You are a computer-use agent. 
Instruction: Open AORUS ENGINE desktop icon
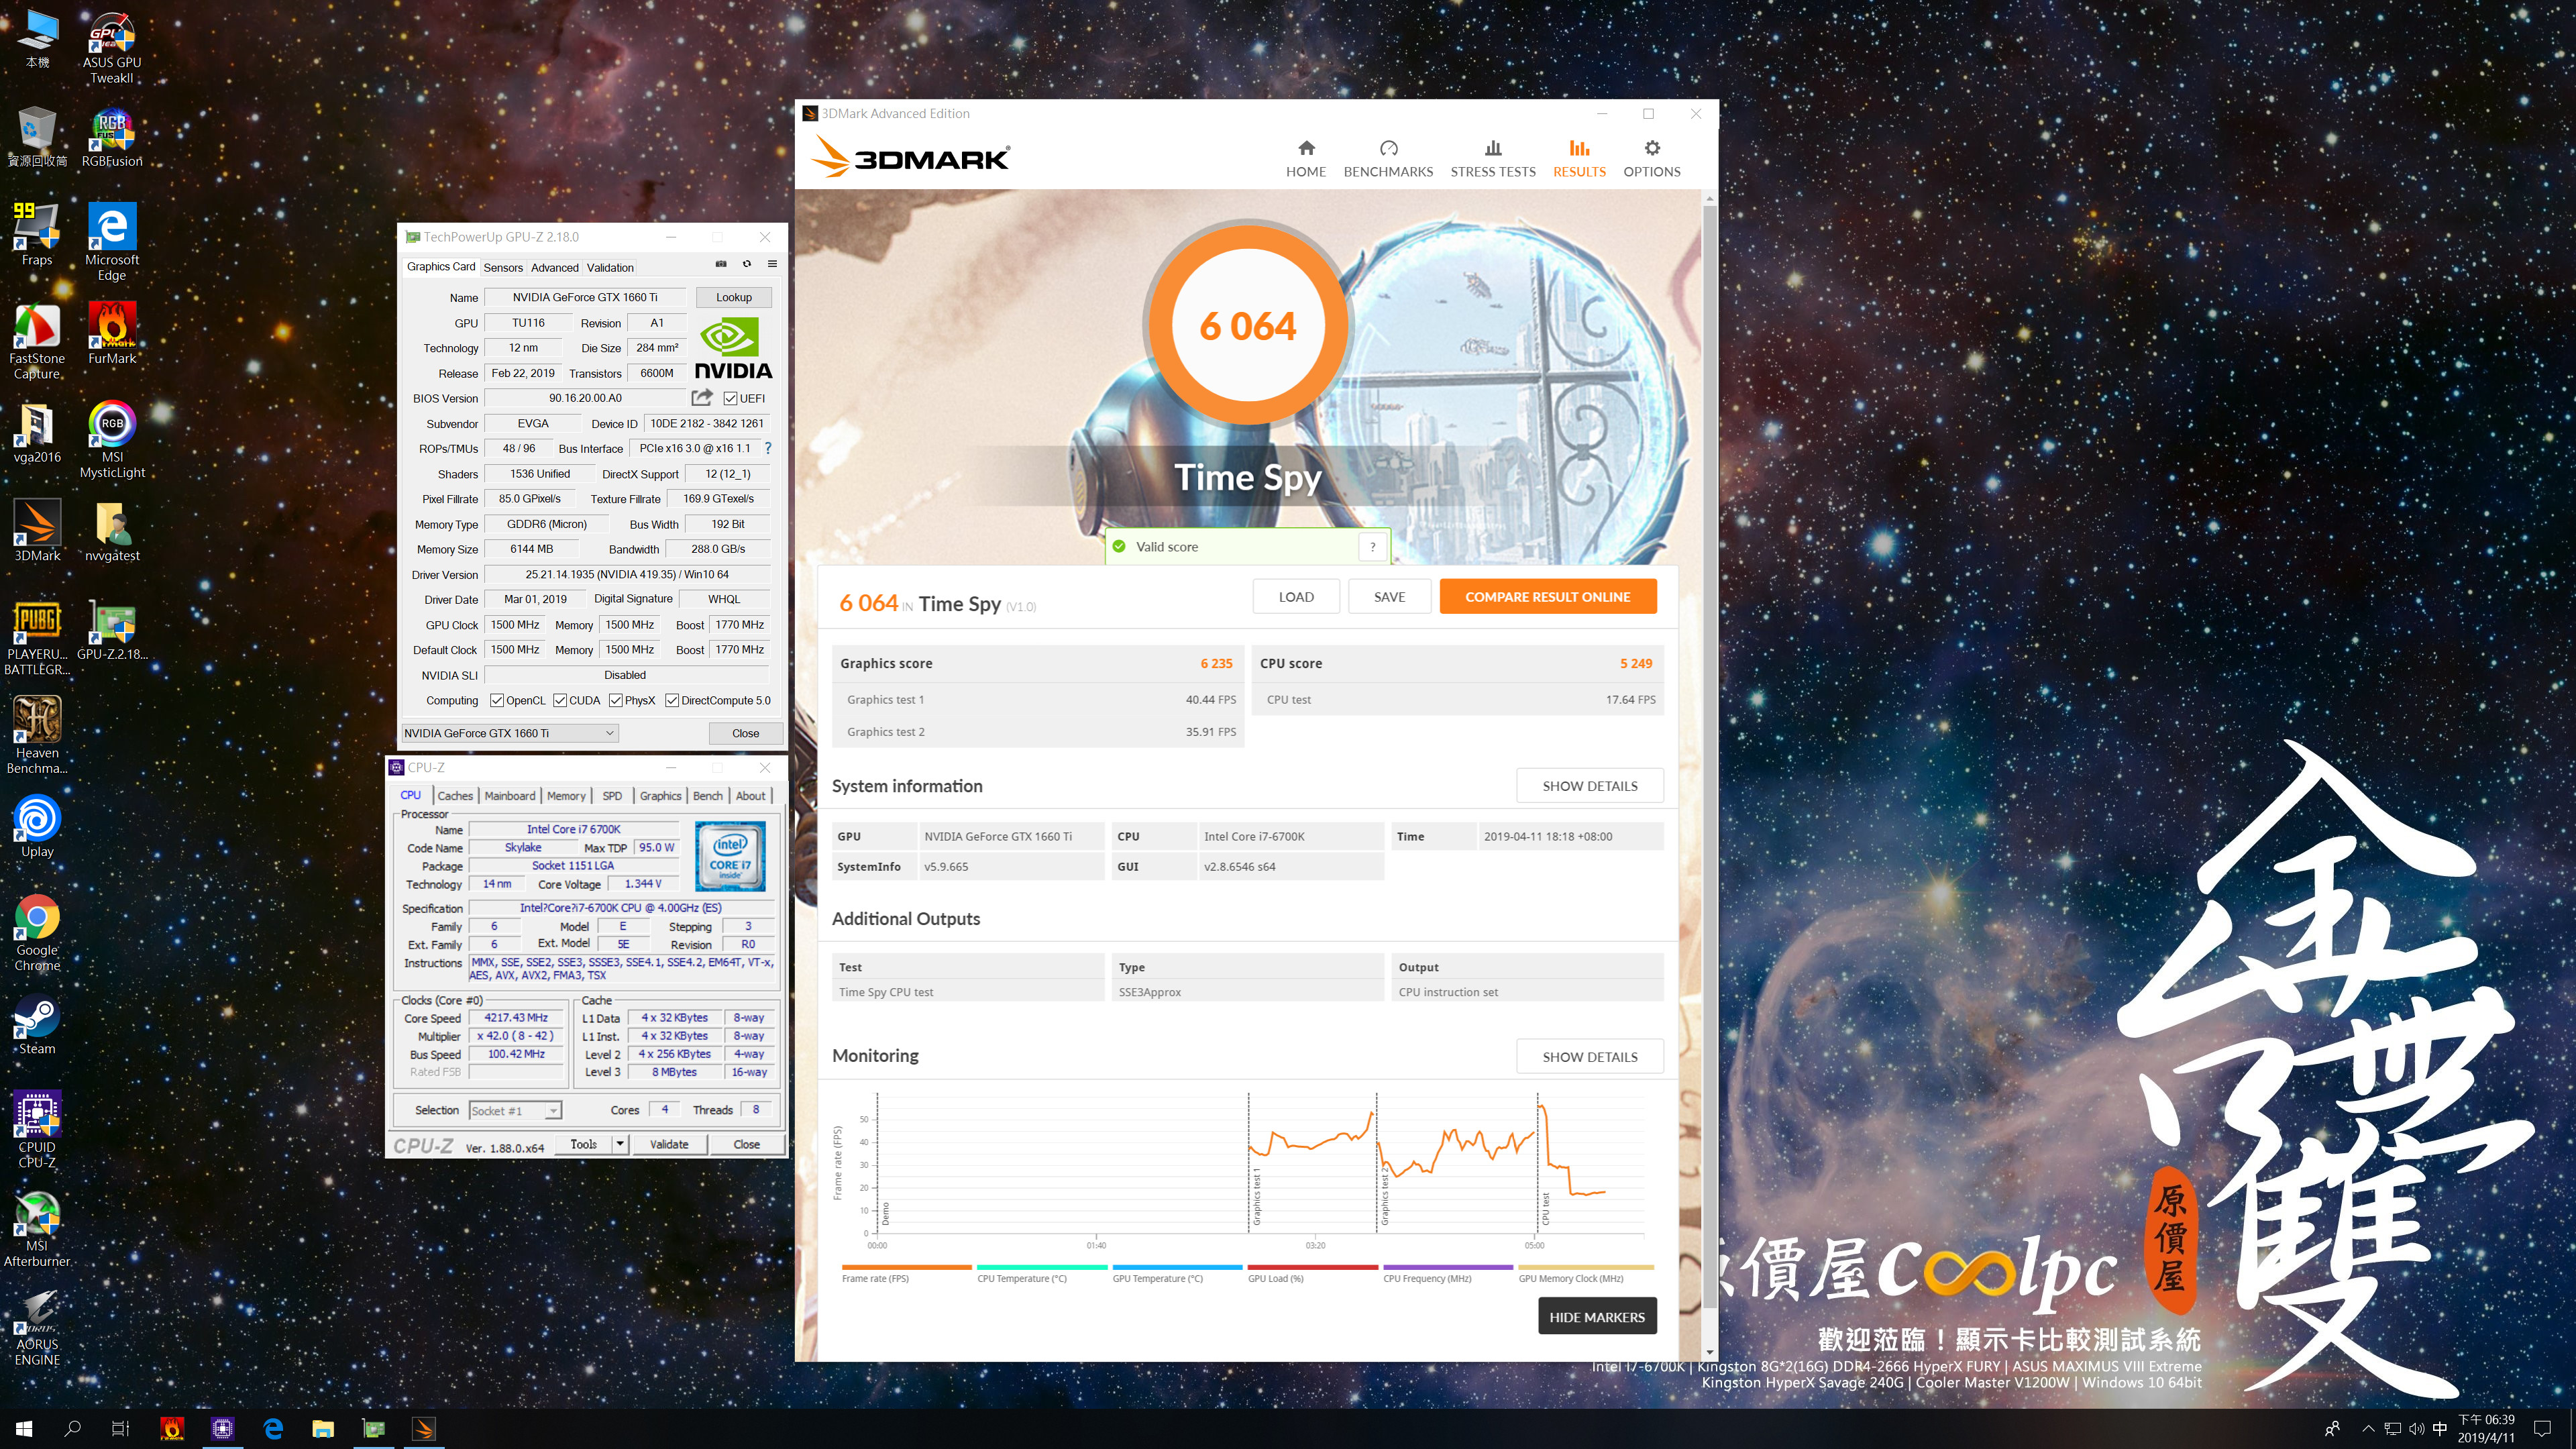click(x=37, y=1327)
